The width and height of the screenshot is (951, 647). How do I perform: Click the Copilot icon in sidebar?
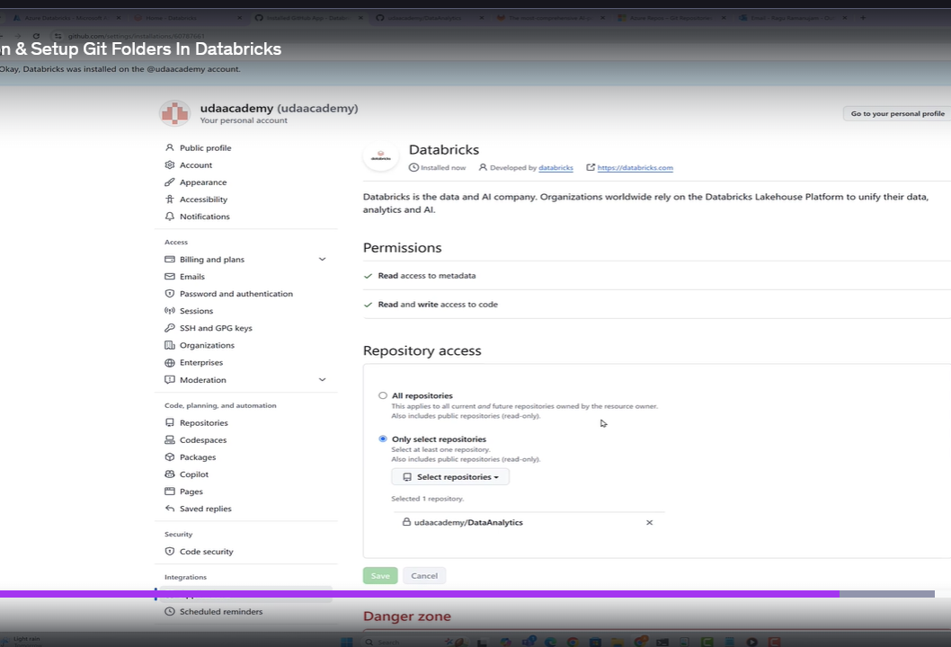point(170,474)
